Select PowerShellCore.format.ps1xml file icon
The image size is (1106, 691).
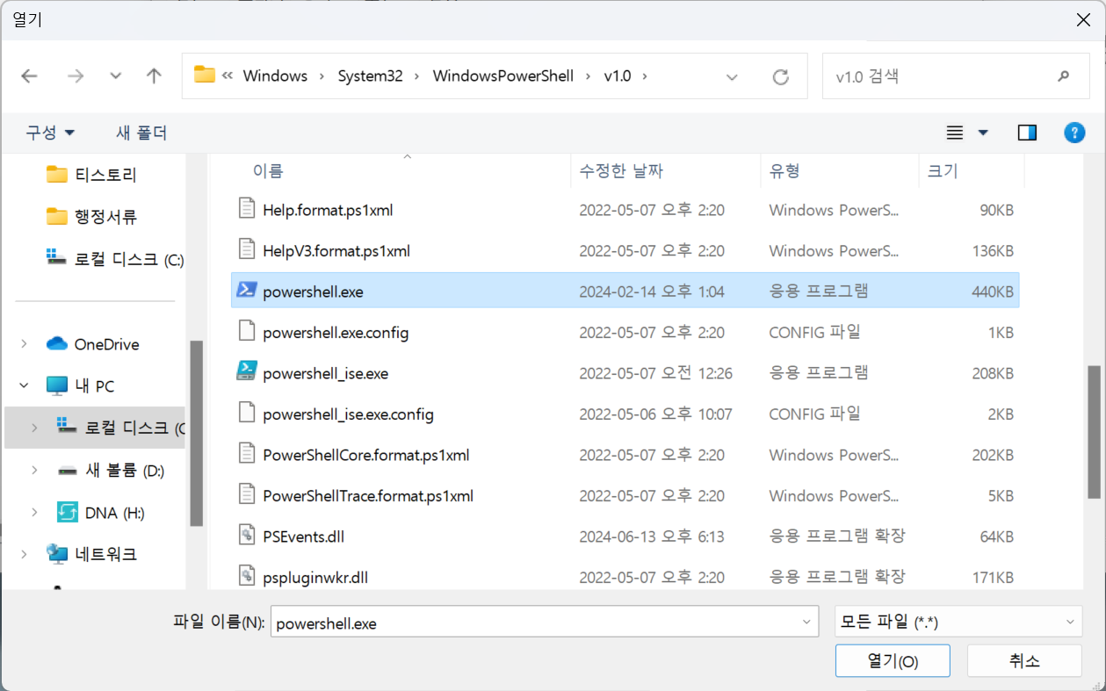(x=246, y=454)
